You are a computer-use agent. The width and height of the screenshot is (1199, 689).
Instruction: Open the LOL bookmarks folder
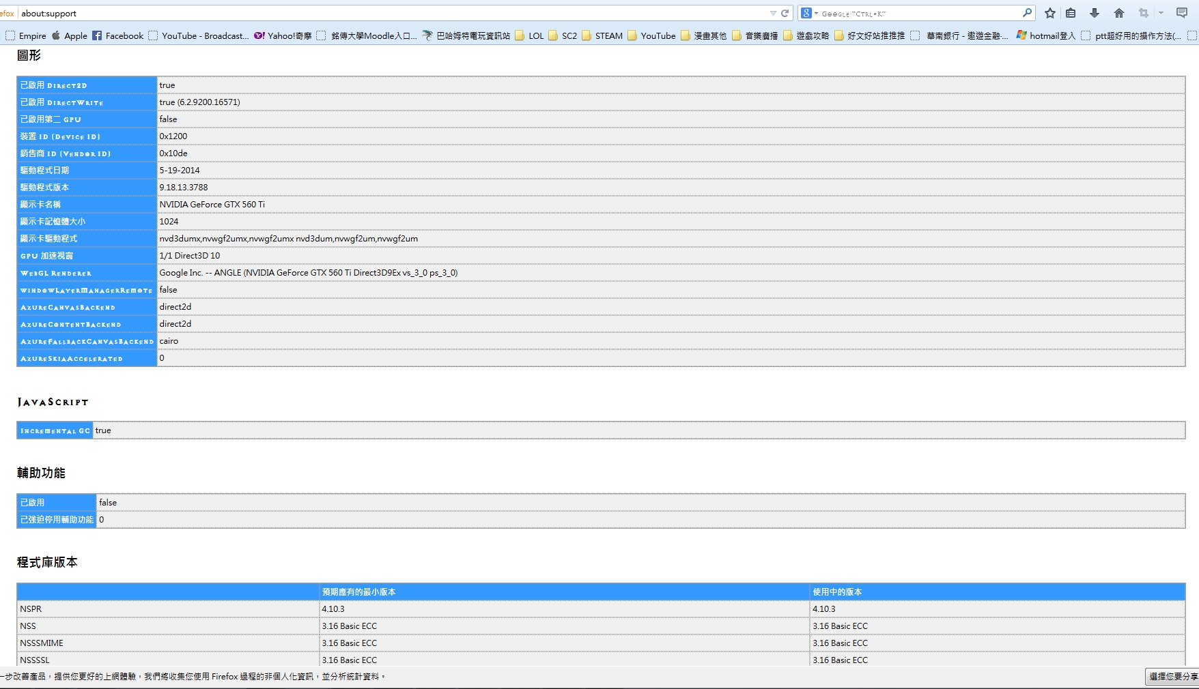(x=530, y=35)
